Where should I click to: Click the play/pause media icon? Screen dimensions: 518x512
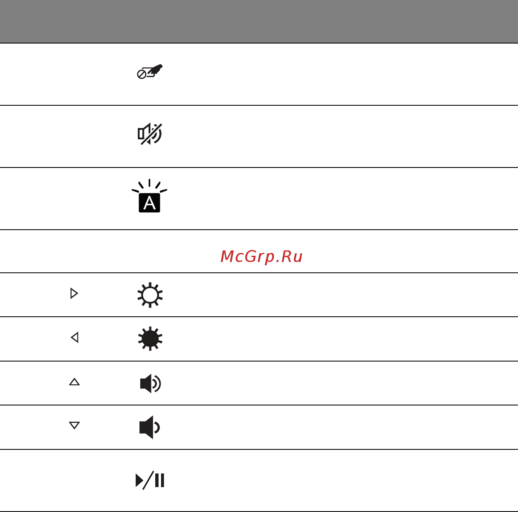(x=150, y=480)
